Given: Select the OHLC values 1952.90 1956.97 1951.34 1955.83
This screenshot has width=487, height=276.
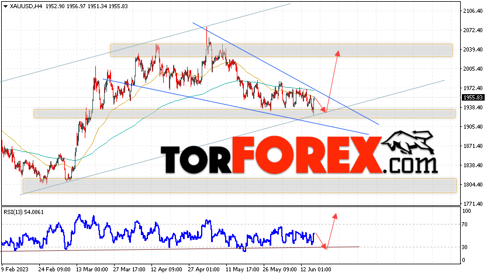Looking at the screenshot, I should pos(87,6).
